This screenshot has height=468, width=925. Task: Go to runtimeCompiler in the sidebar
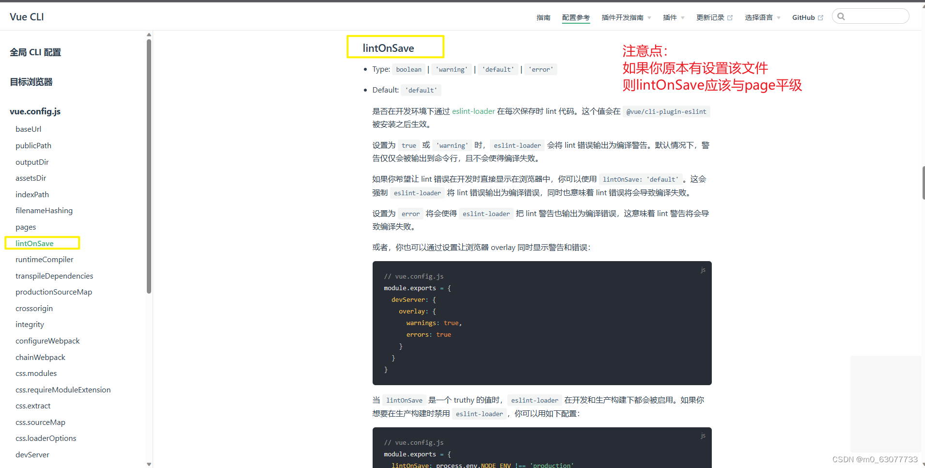click(45, 260)
